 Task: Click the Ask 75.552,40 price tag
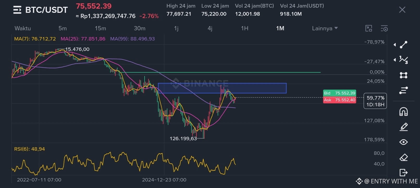coord(339,100)
